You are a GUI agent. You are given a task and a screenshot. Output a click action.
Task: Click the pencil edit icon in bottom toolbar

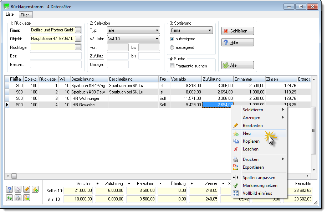(27, 189)
